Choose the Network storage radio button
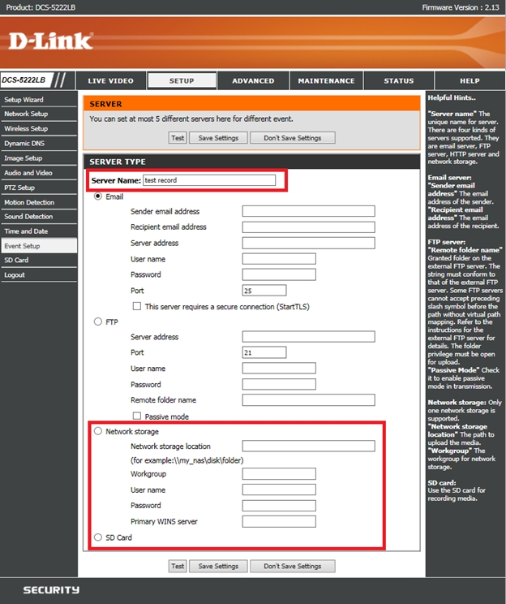This screenshot has width=506, height=604. point(99,431)
